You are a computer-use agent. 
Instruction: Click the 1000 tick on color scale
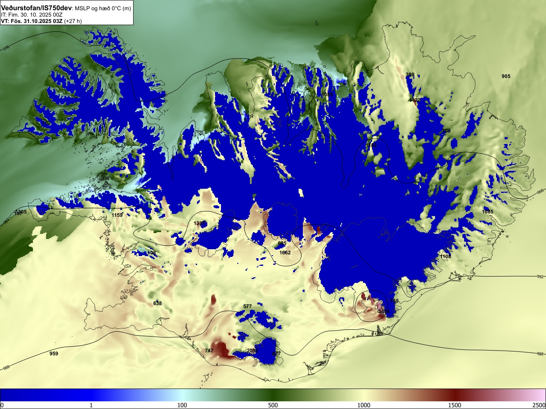[364, 405]
